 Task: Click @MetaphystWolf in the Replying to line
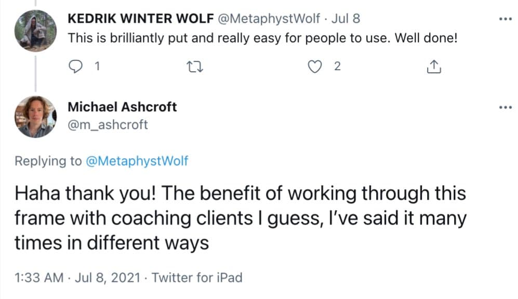[137, 161]
